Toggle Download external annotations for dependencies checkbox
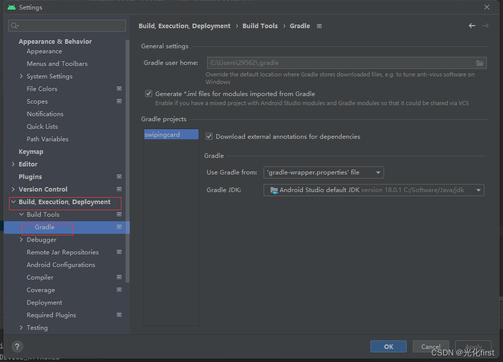Screen dimensions: 503x362 point(209,136)
